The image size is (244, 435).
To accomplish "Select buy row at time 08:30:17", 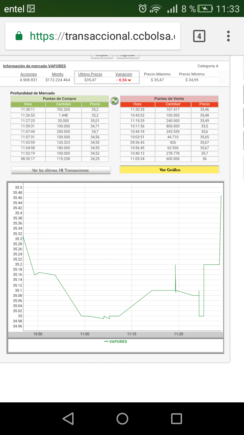I will 60,159.
